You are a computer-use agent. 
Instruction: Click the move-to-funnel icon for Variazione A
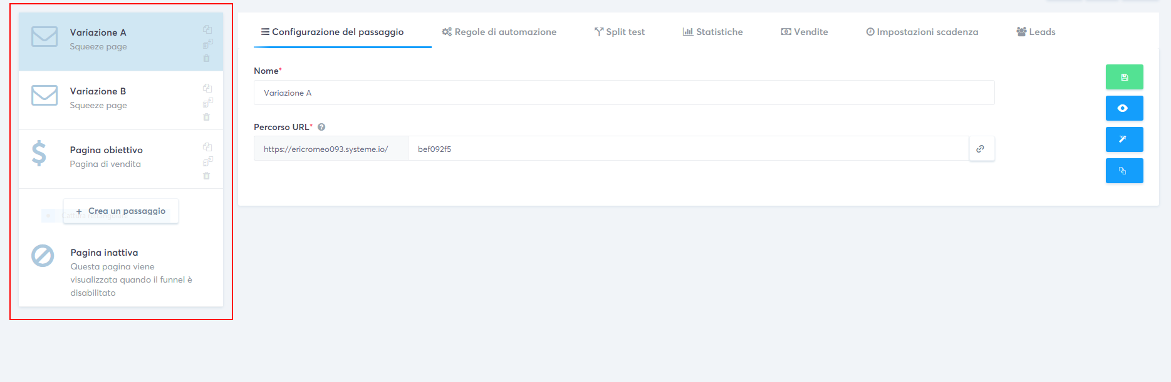point(207,44)
